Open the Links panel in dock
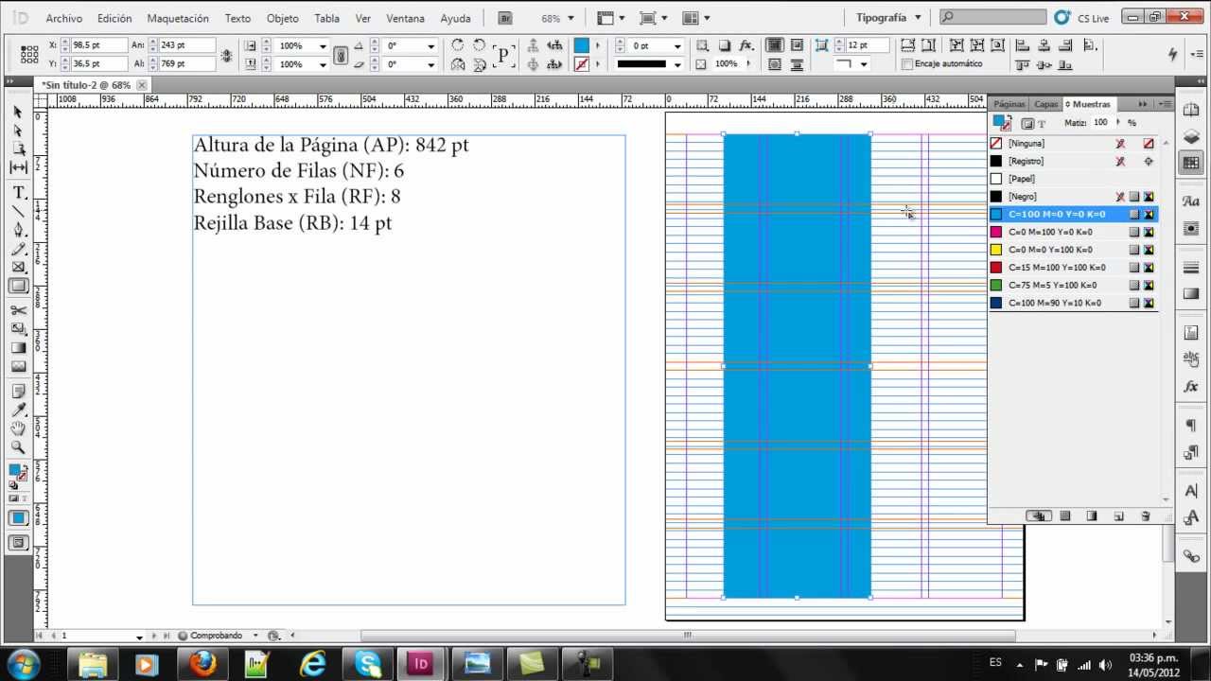The width and height of the screenshot is (1211, 681). pos(1191,556)
